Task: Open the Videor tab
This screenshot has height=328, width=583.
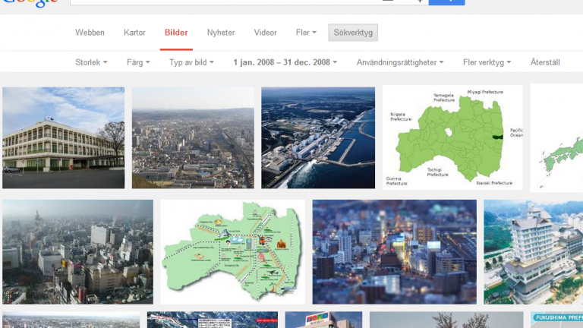Action: click(265, 33)
